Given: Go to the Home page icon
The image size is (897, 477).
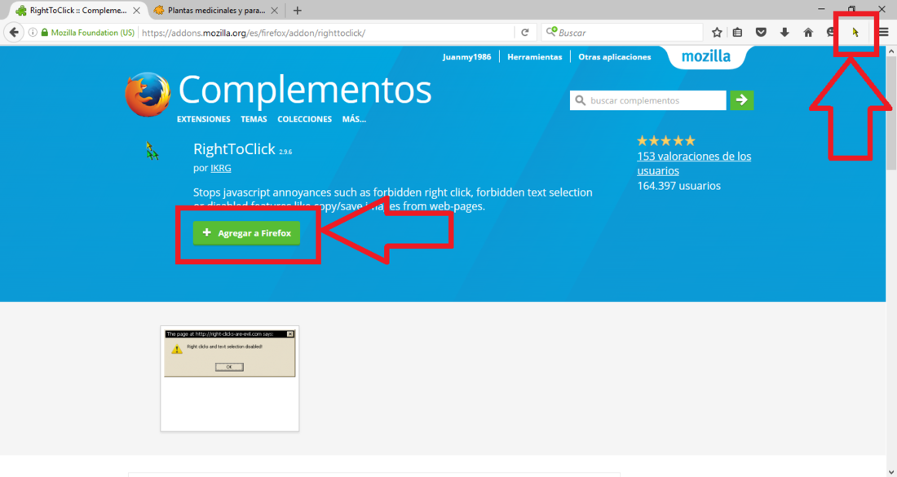Looking at the screenshot, I should click(x=808, y=33).
